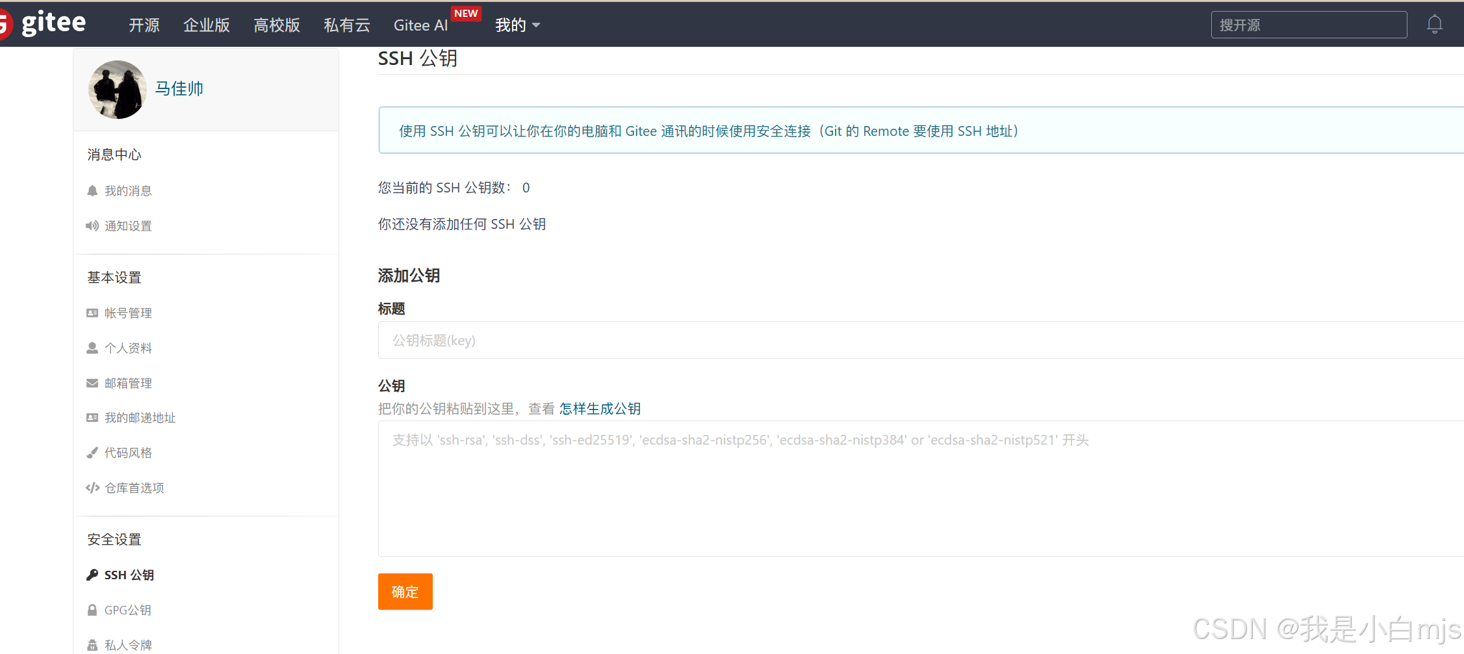The image size is (1464, 654).
Task: Focus the public key textarea
Action: point(921,489)
